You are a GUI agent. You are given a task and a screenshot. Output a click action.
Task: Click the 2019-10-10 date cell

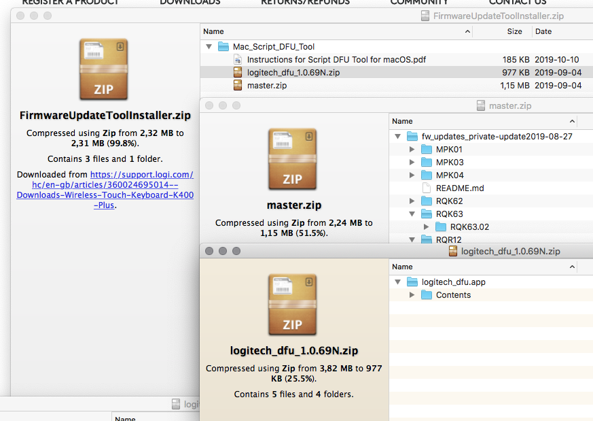[557, 59]
